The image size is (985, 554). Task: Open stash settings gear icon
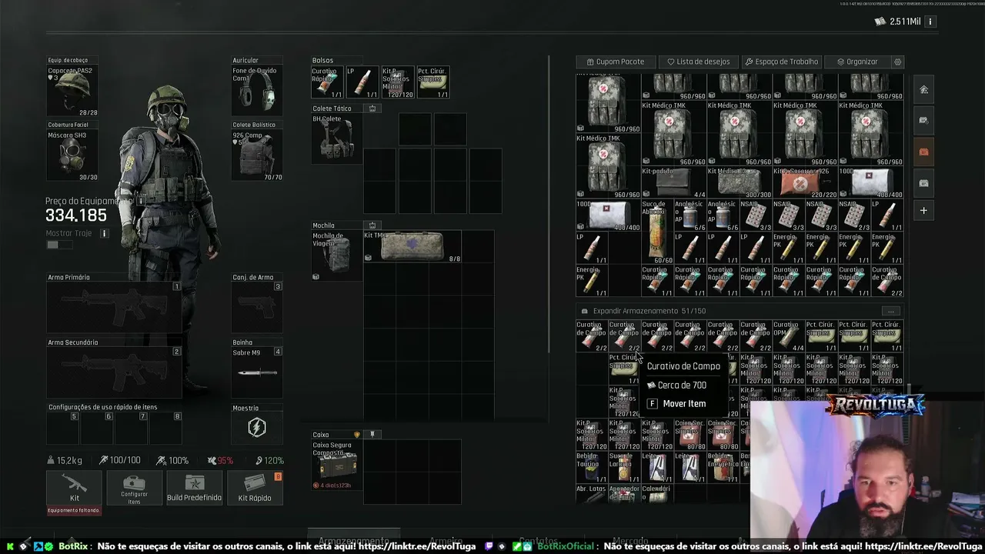point(897,62)
